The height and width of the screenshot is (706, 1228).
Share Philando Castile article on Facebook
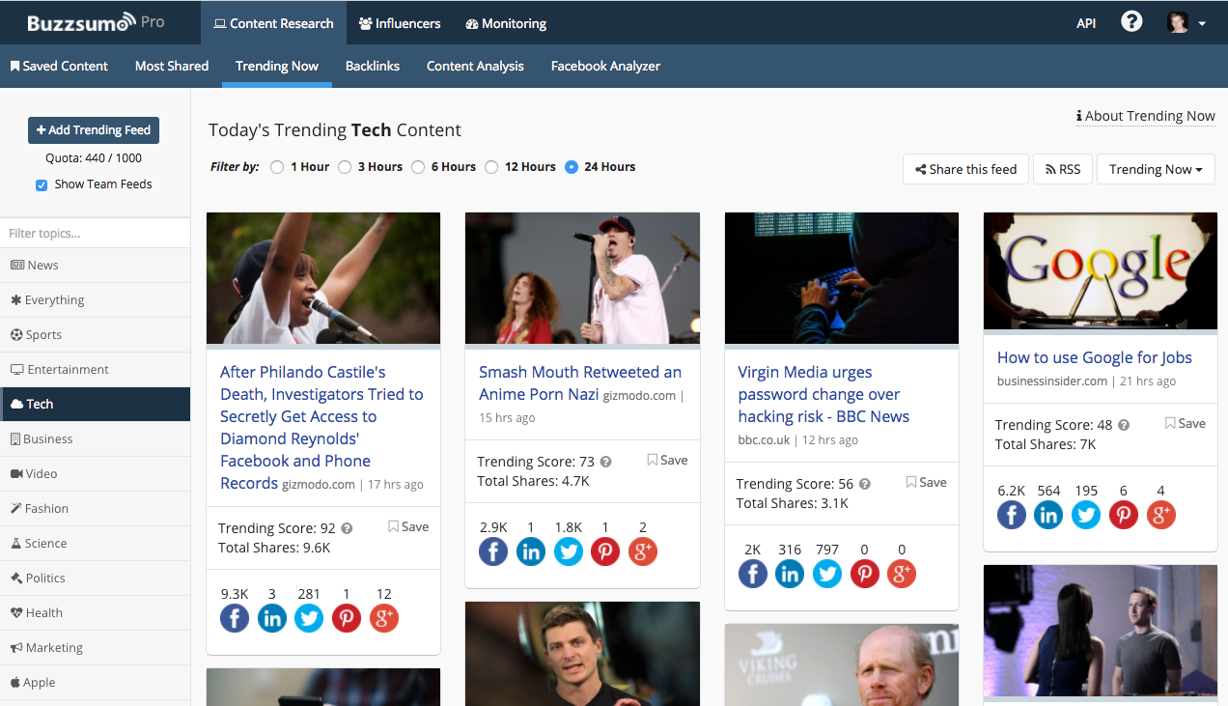point(235,618)
